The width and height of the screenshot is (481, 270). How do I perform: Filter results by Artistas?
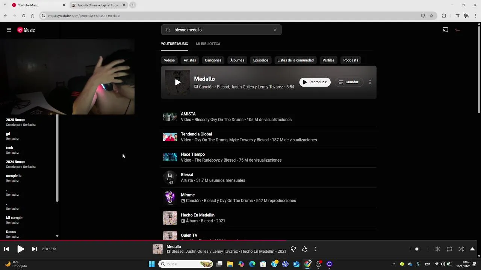point(190,60)
